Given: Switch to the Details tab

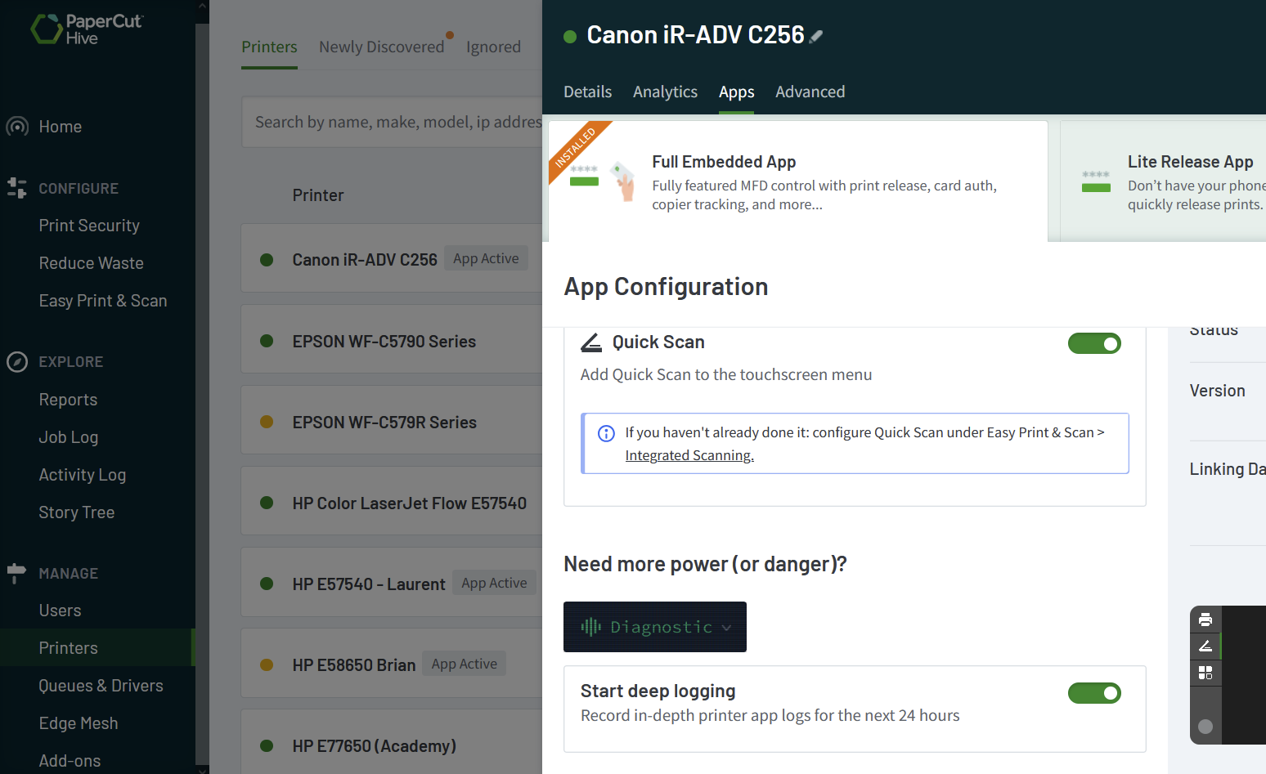Looking at the screenshot, I should click(x=587, y=92).
